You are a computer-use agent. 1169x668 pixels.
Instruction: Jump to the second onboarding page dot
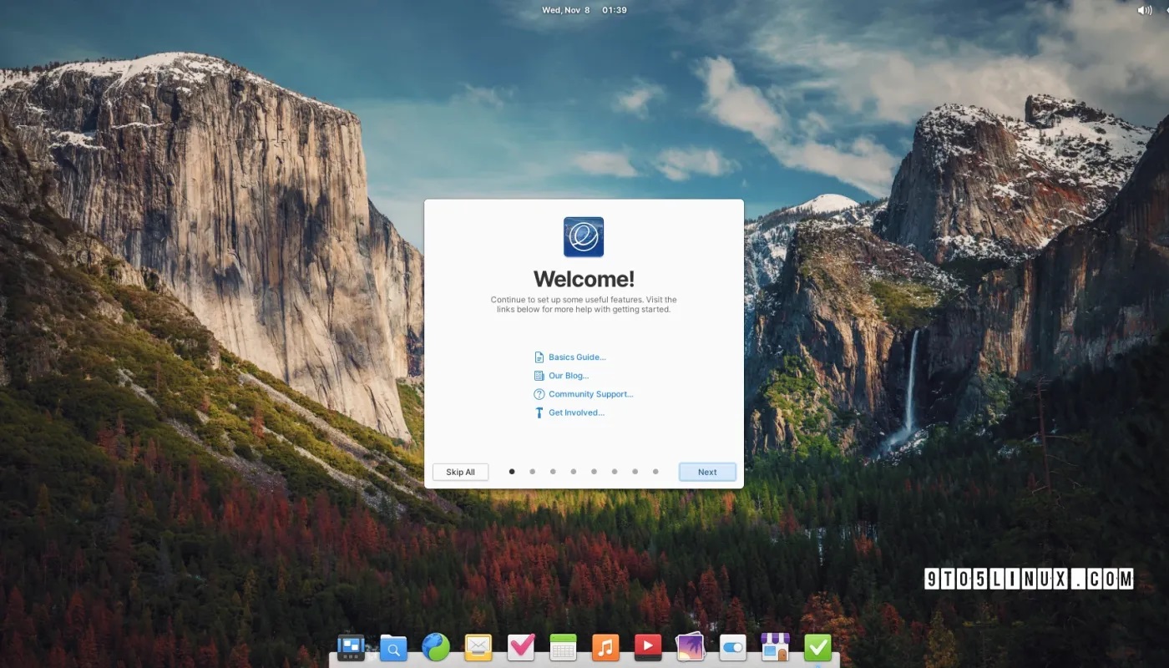532,471
